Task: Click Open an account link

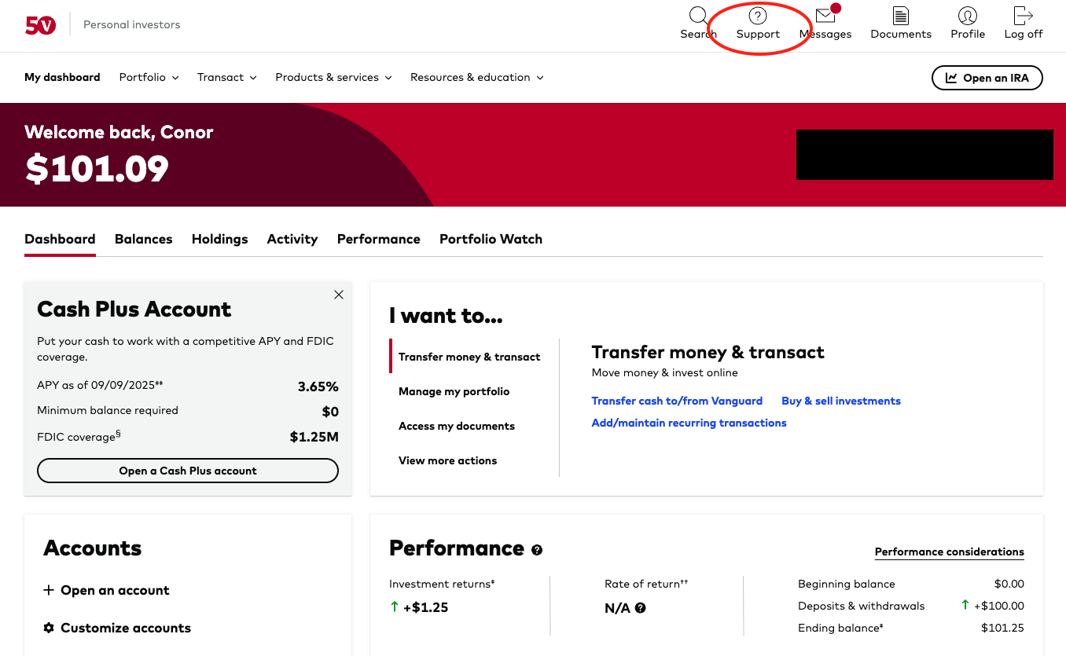Action: (115, 590)
